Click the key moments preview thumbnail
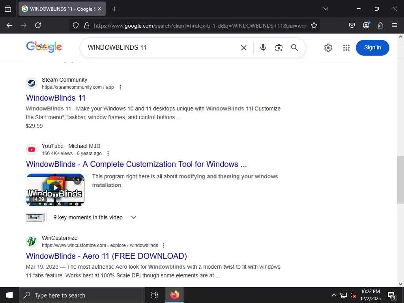 click(36, 217)
